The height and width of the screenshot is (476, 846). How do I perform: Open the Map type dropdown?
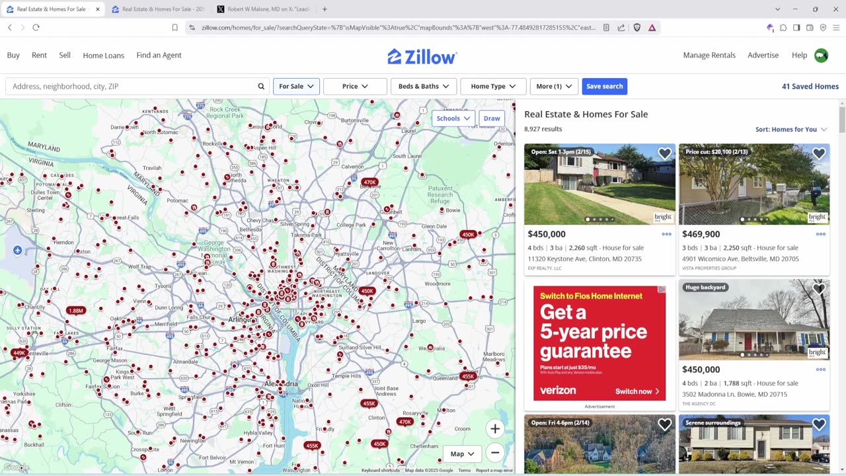point(462,454)
